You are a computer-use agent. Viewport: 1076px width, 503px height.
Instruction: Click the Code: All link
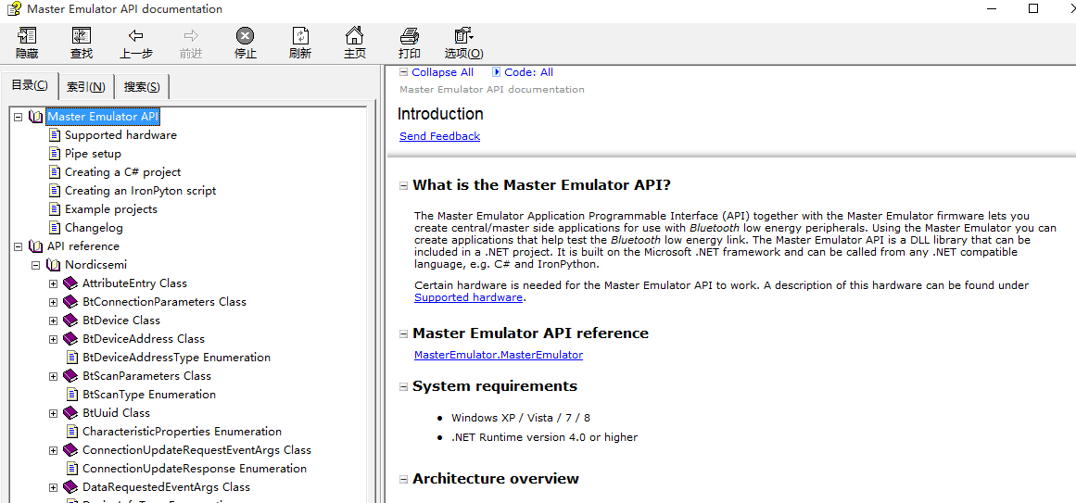[x=528, y=72]
